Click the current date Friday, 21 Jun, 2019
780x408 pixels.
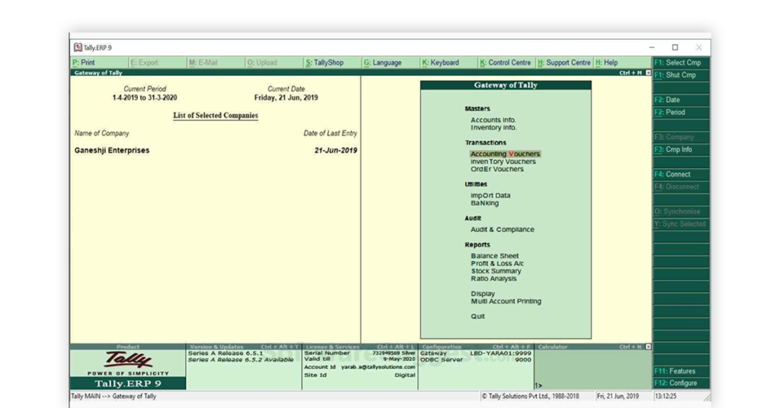pyautogui.click(x=286, y=98)
